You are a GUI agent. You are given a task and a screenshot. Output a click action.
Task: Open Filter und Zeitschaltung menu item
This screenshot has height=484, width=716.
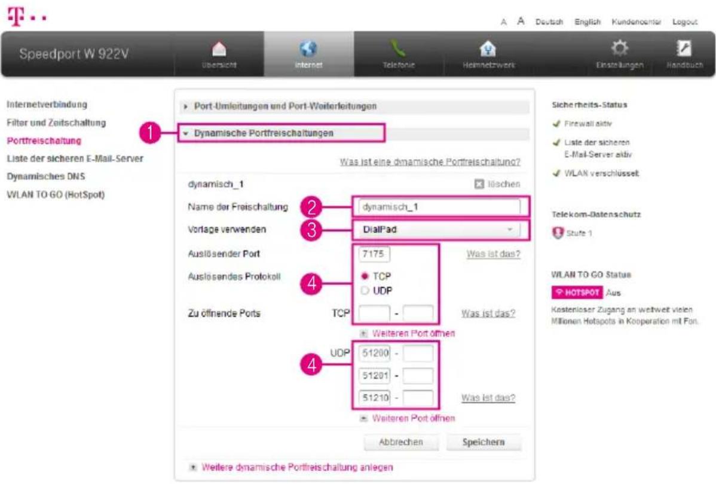tap(56, 123)
